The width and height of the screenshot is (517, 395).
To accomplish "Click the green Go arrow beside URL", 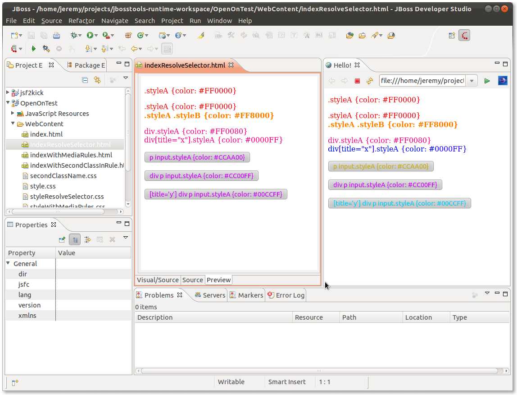I will point(487,81).
